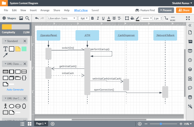The image size is (194, 127).
Task: Click the zoom slider handle
Action: (x=161, y=124)
